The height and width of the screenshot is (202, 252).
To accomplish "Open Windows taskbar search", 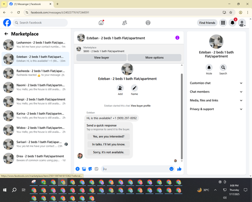I will pyautogui.click(x=14, y=190).
